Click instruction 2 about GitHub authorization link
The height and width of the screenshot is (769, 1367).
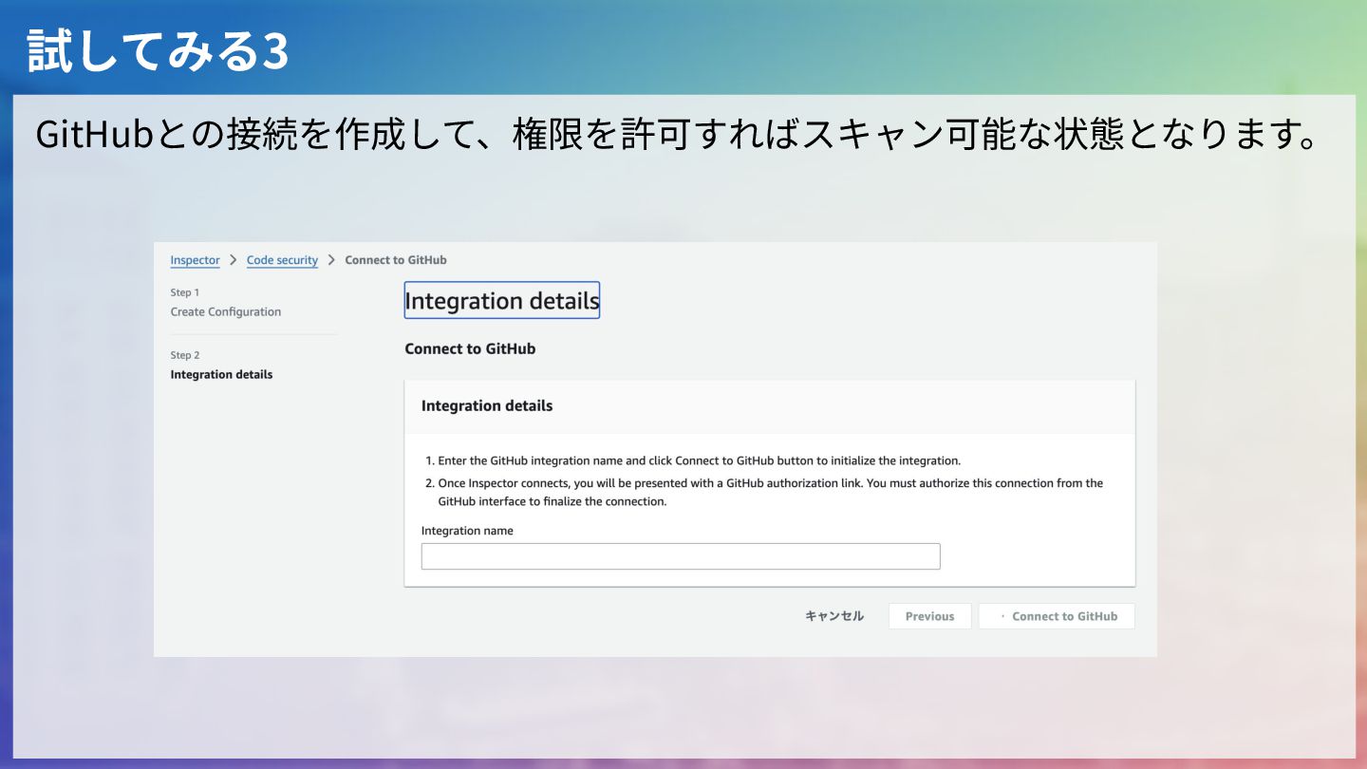point(764,492)
